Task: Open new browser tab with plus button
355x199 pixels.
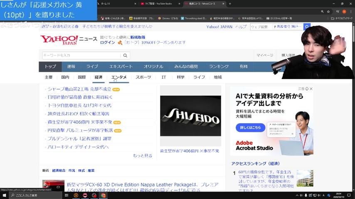Action: (x=230, y=4)
